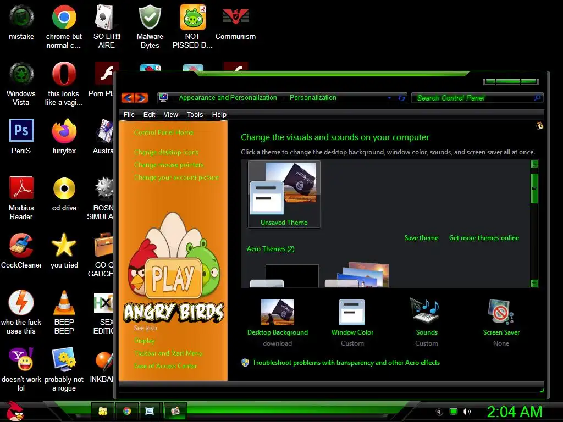Open the Edit menu

tap(149, 115)
